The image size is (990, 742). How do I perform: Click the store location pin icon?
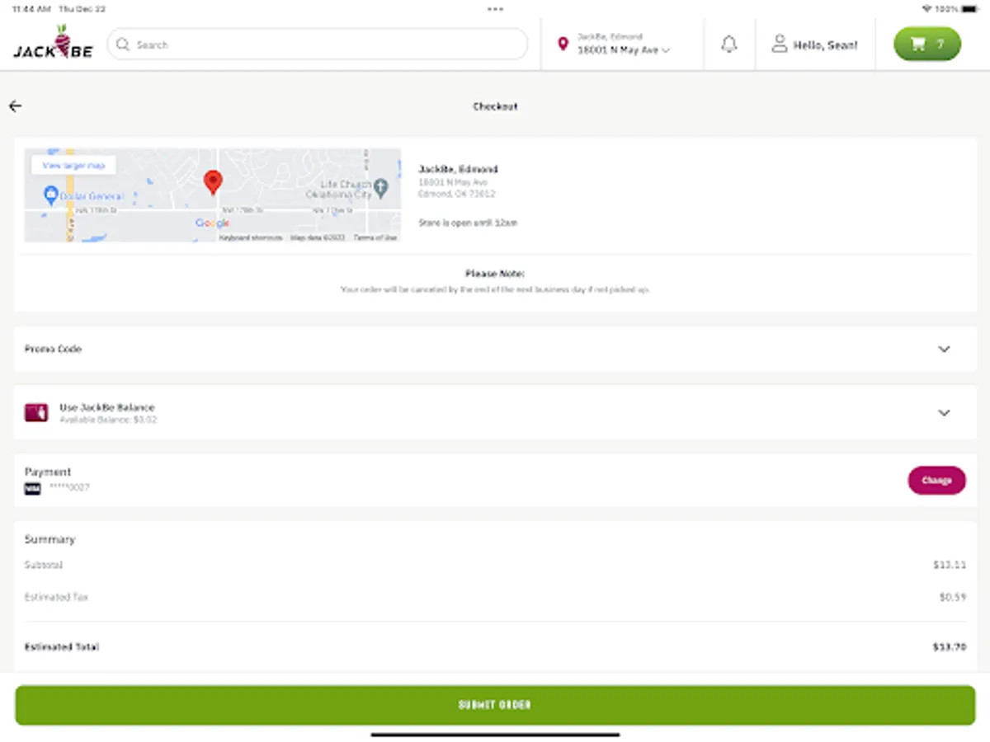tap(563, 45)
